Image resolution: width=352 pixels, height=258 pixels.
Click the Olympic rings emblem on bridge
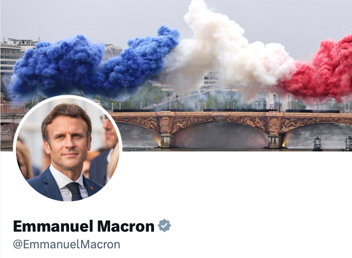(x=219, y=118)
